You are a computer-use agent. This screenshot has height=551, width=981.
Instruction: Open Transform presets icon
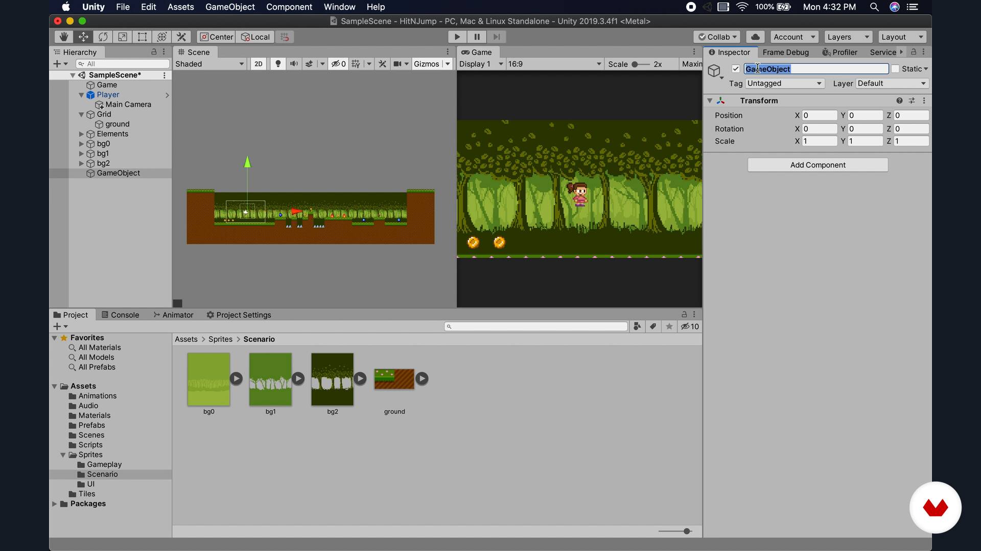tap(912, 101)
